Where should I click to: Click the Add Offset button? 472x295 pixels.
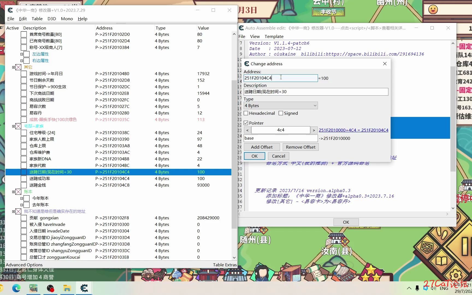coord(262,147)
